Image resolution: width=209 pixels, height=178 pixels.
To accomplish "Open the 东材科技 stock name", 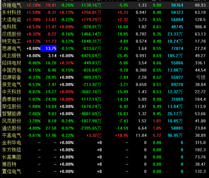I will coord(11,13).
